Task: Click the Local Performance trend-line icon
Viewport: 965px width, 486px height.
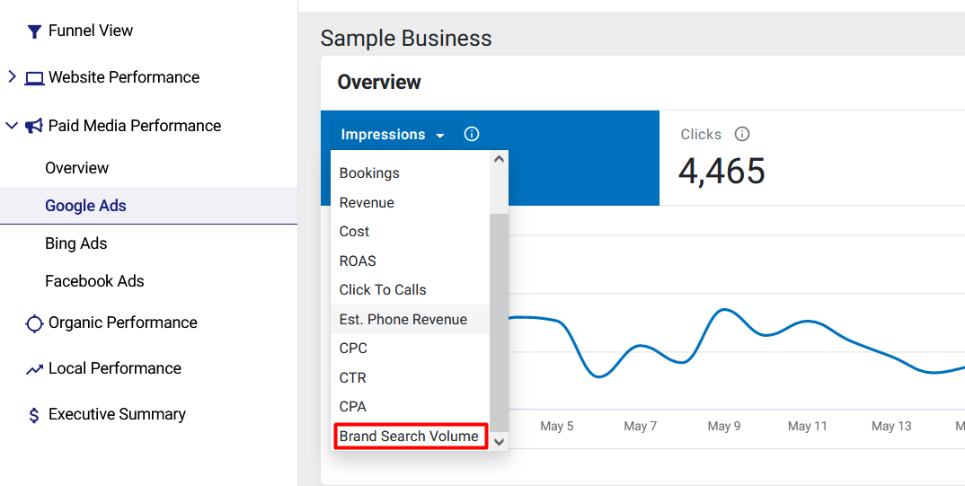Action: tap(34, 369)
